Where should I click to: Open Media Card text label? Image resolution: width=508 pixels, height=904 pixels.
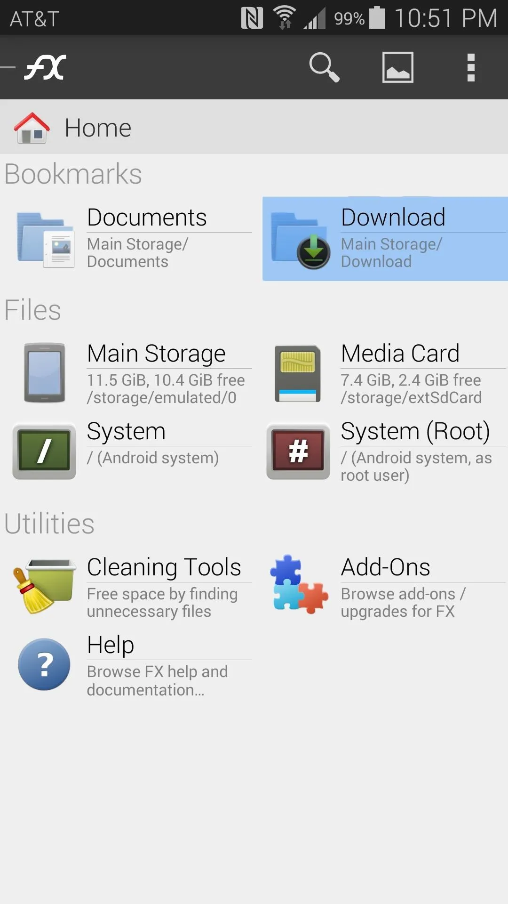400,354
